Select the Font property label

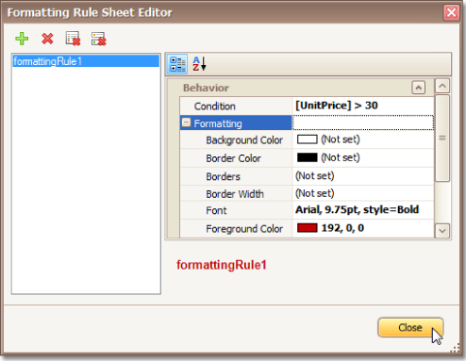coord(216,210)
